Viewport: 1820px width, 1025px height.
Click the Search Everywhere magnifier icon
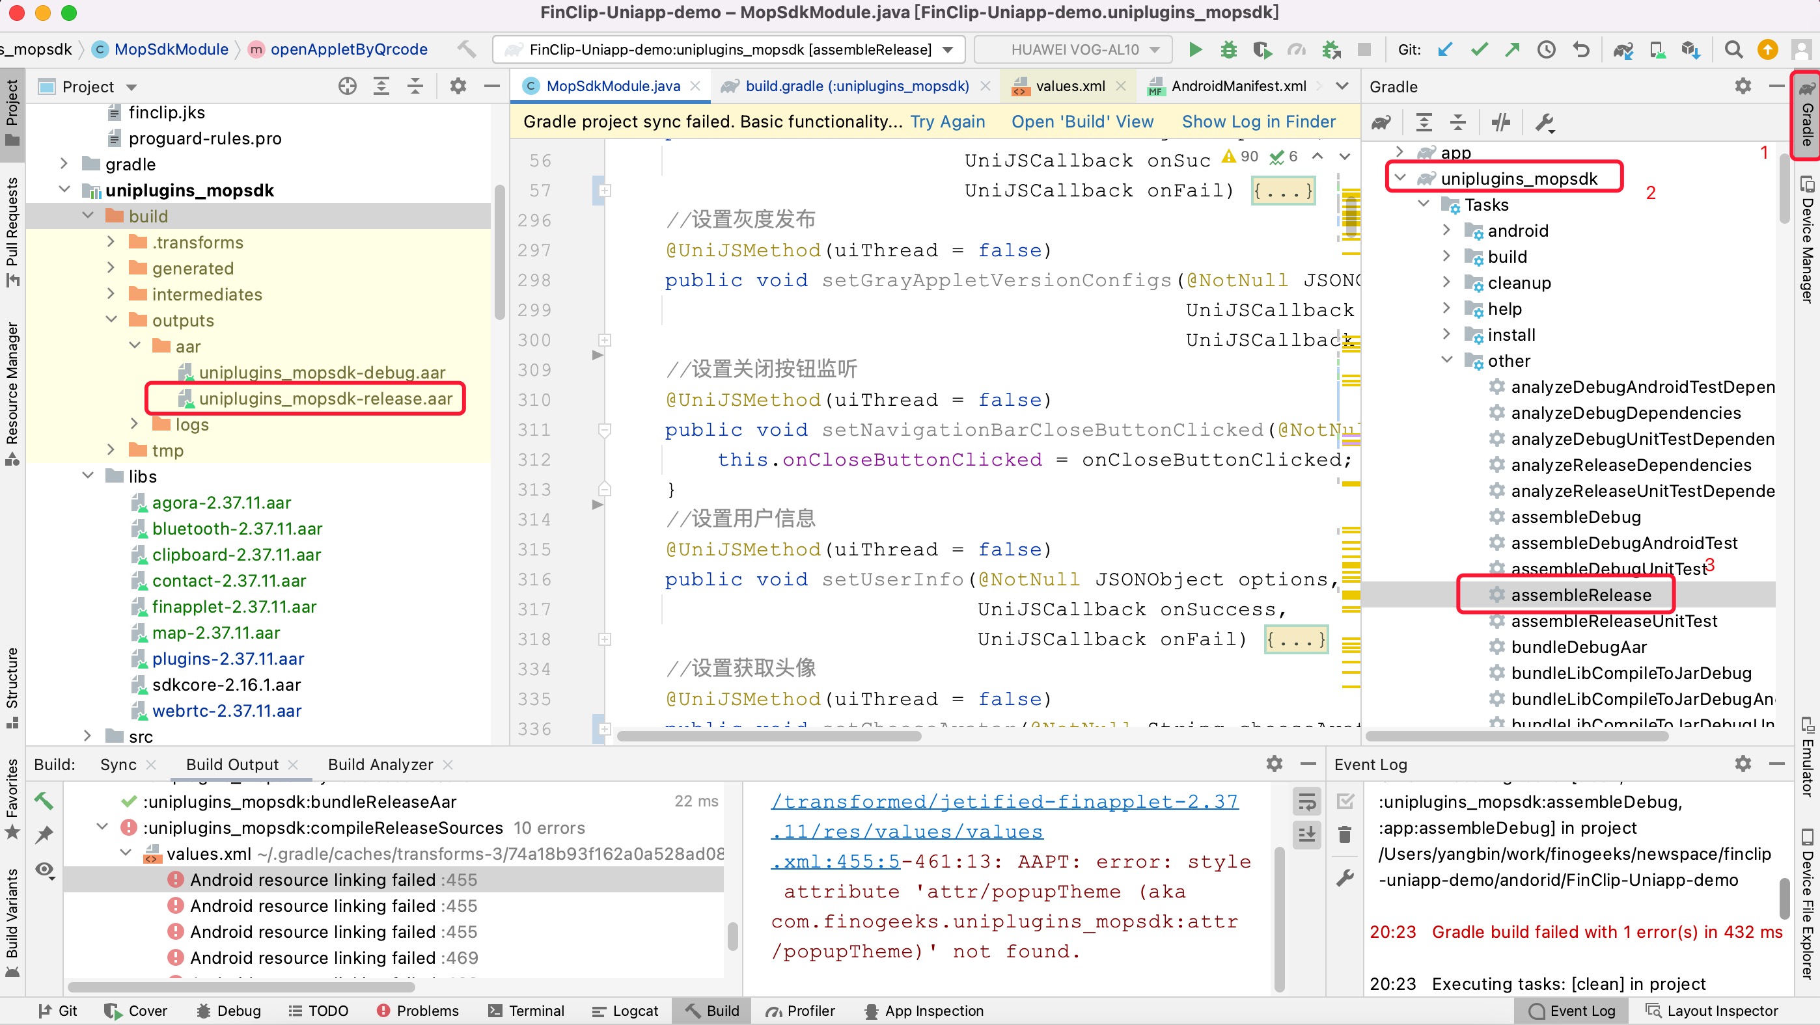tap(1733, 49)
